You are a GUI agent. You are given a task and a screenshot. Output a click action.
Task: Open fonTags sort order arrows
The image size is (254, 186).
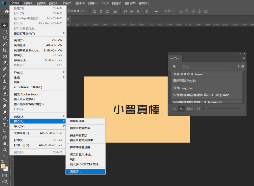[239, 66]
